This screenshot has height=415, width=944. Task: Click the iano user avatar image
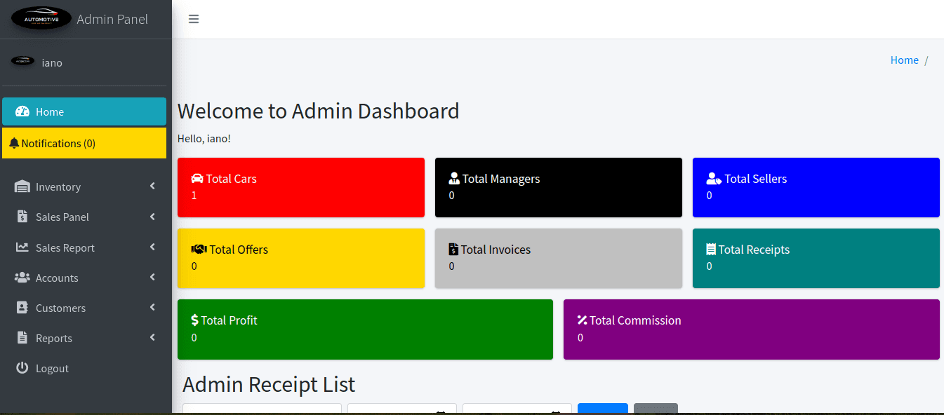tap(22, 62)
